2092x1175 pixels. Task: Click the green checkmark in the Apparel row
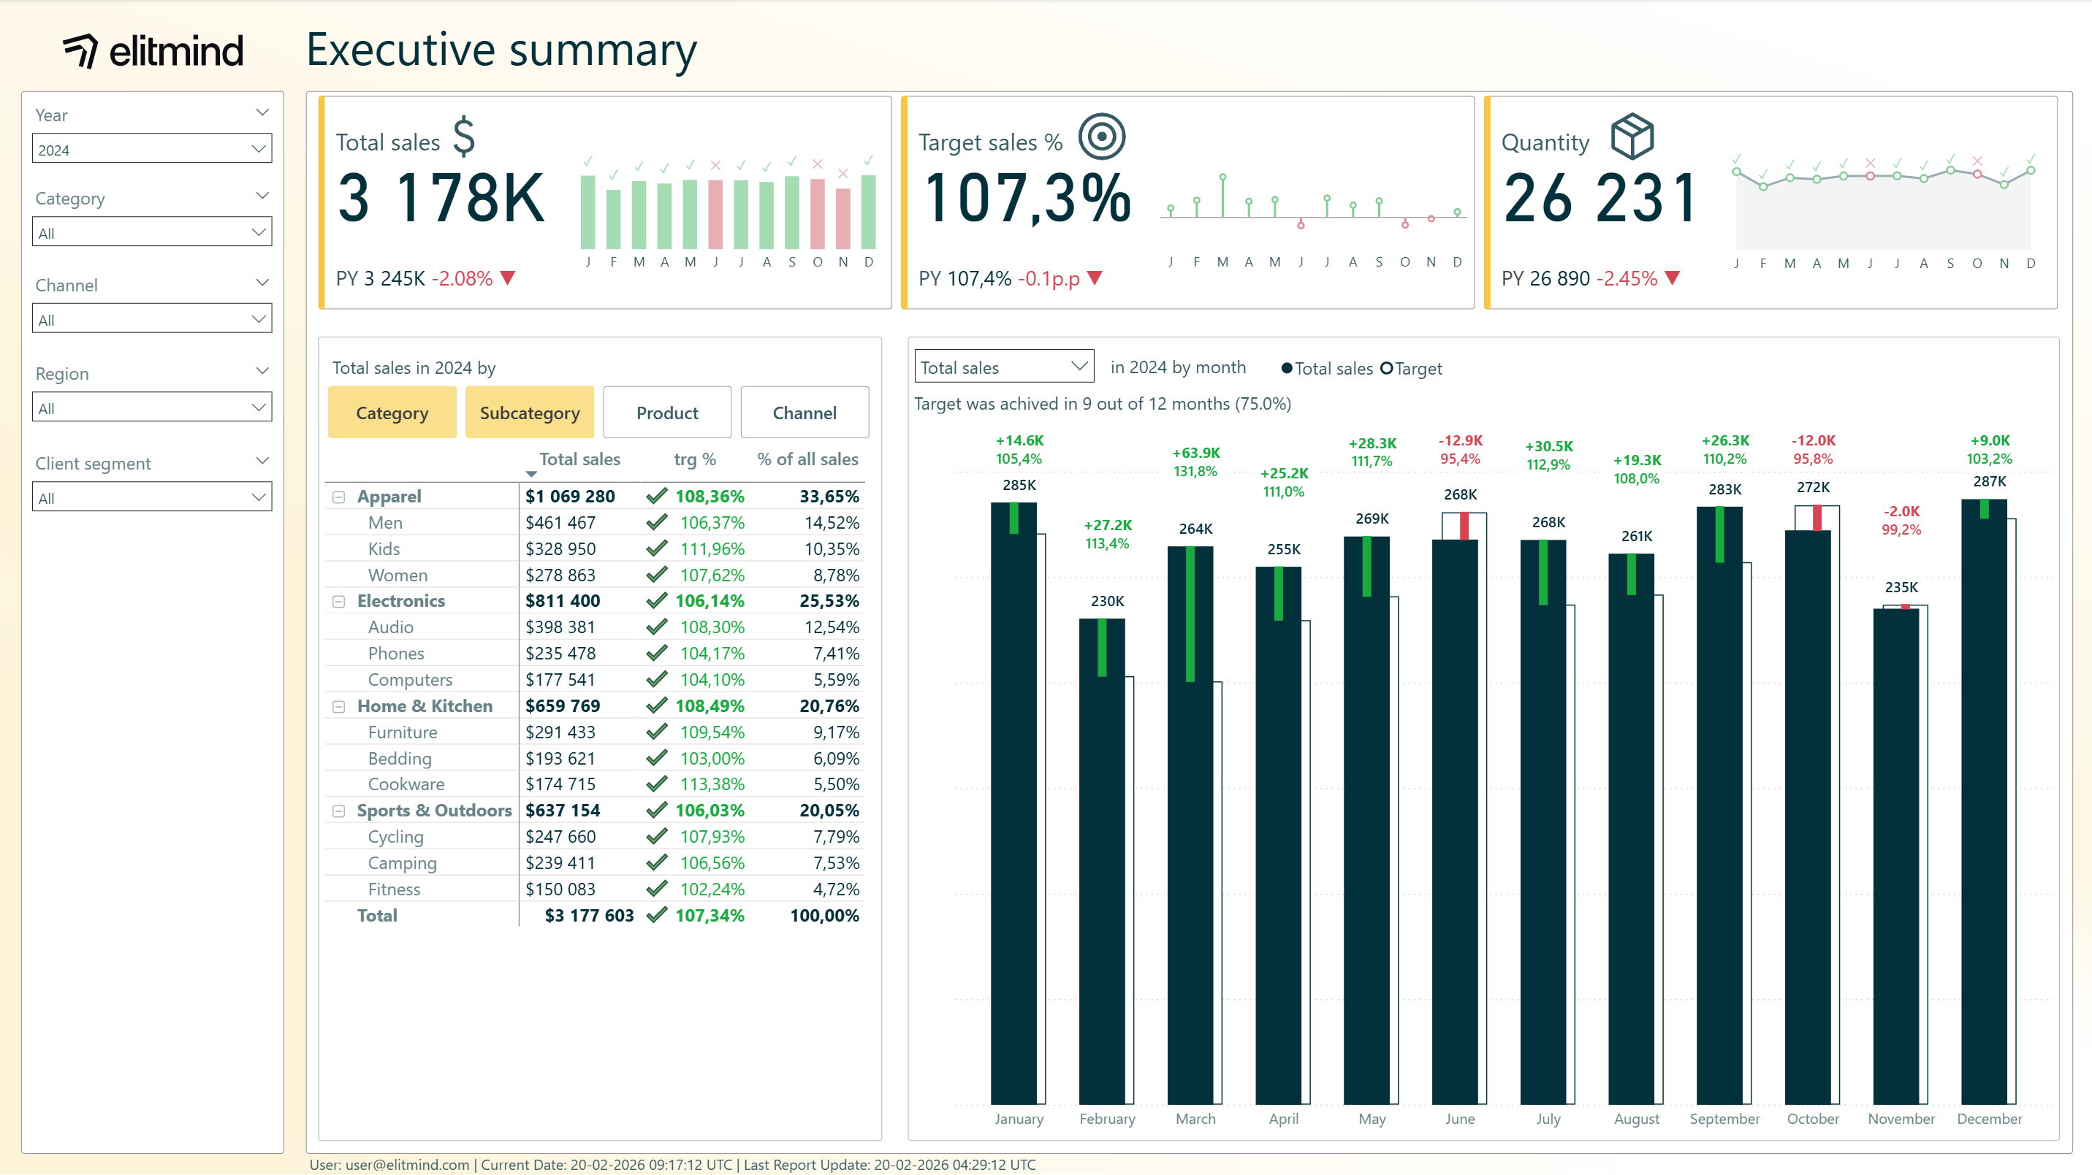coord(656,496)
